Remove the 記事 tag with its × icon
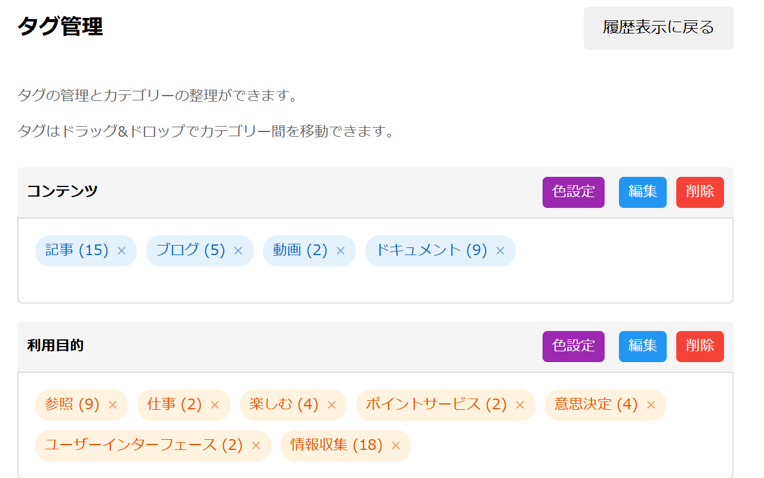This screenshot has height=478, width=764. [x=122, y=251]
